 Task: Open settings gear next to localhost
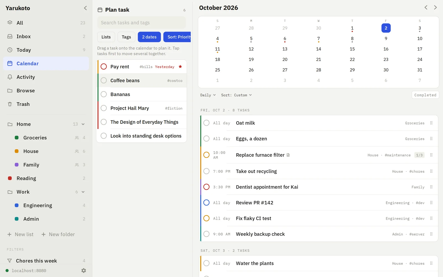[84, 271]
